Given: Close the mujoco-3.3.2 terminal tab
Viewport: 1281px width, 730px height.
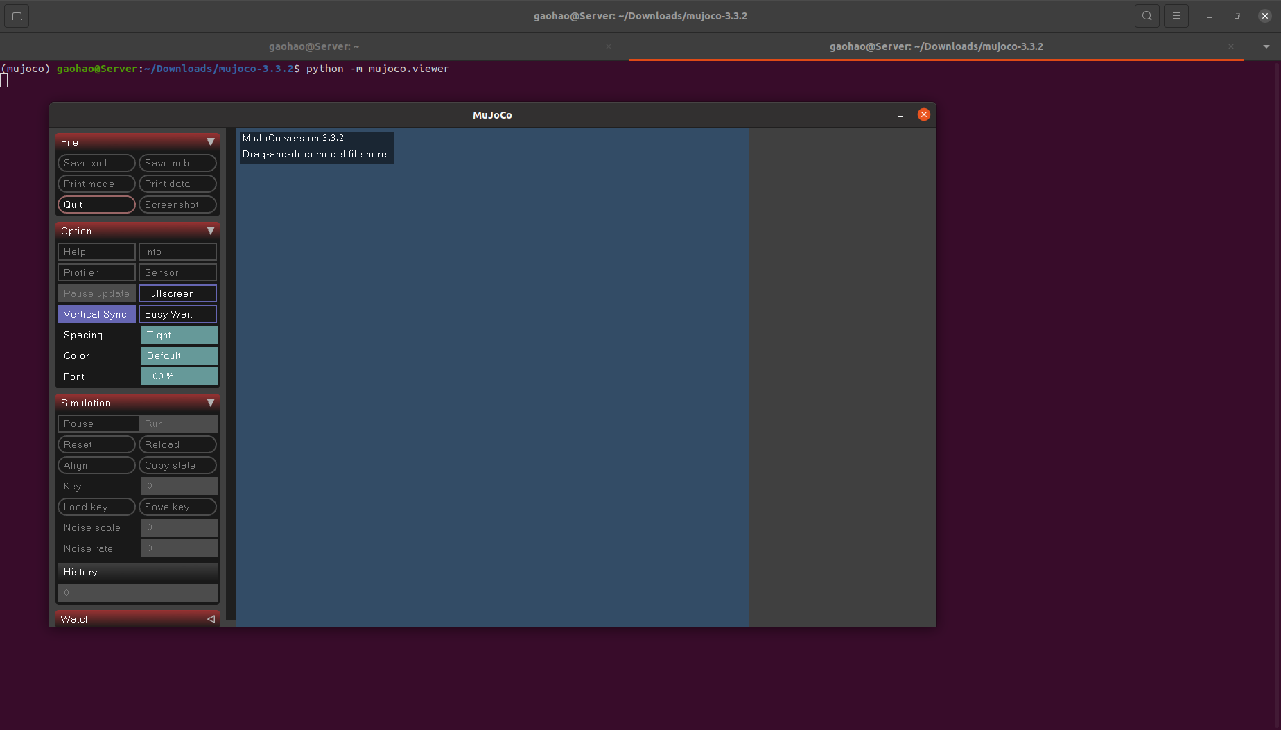Looking at the screenshot, I should (x=1230, y=46).
